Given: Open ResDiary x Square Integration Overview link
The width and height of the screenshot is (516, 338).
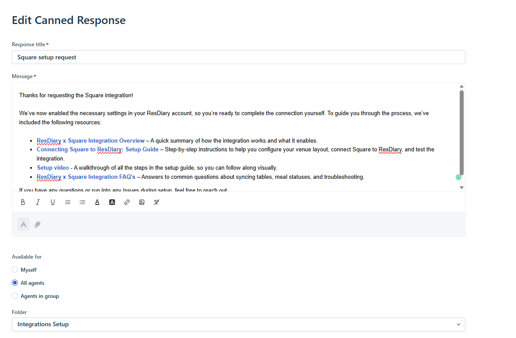Looking at the screenshot, I should point(90,140).
